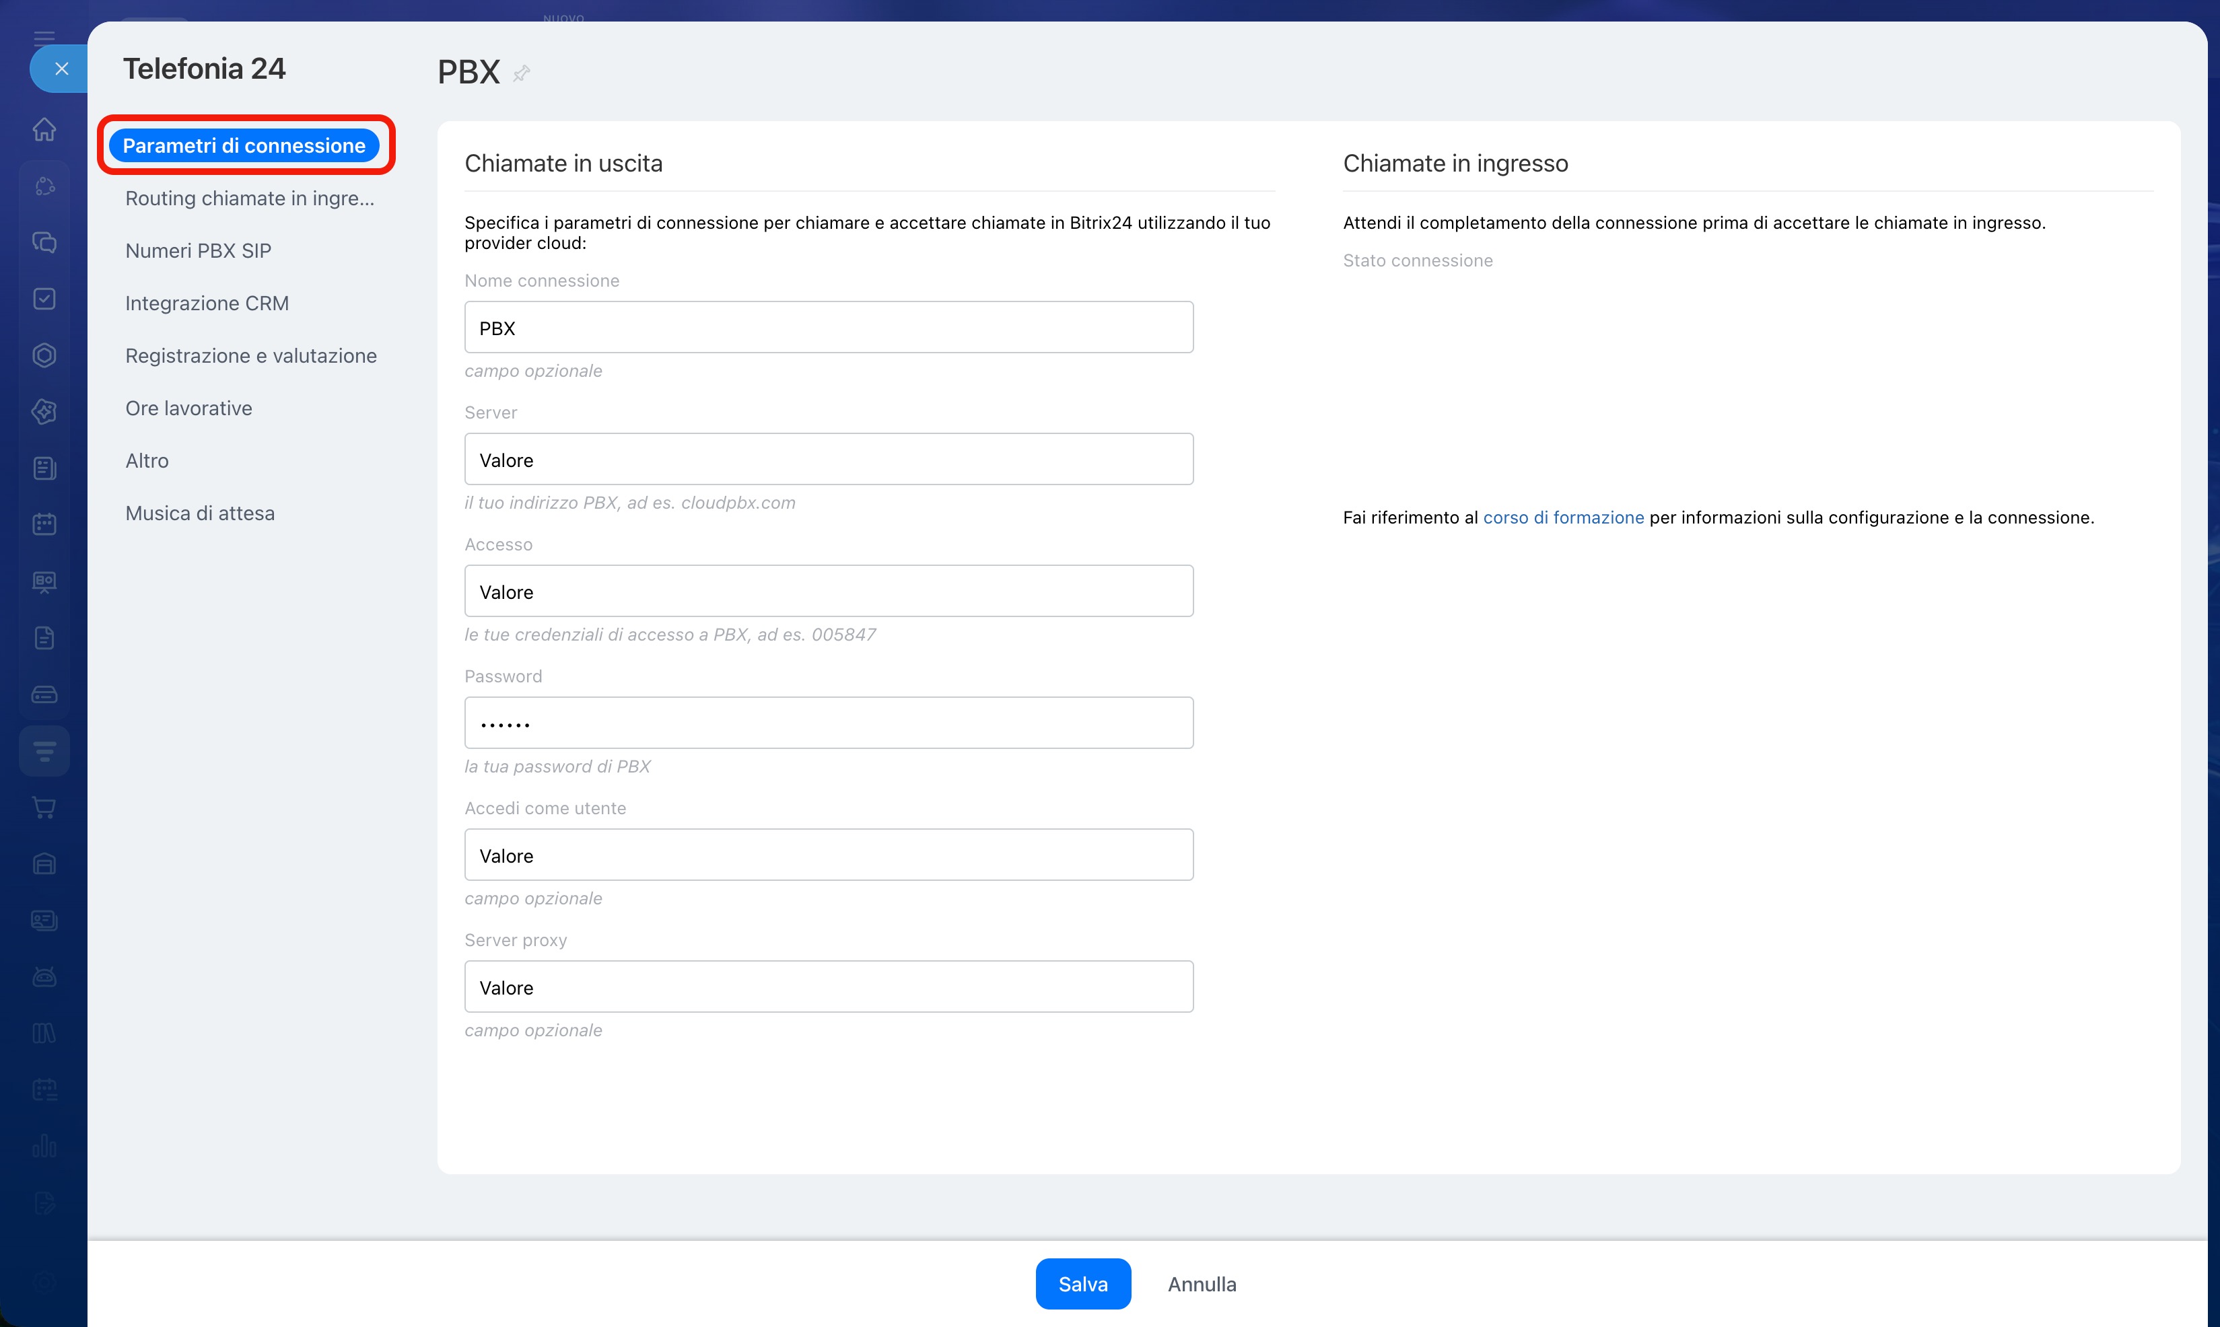Image resolution: width=2220 pixels, height=1327 pixels.
Task: Click the Server input field
Action: (828, 460)
